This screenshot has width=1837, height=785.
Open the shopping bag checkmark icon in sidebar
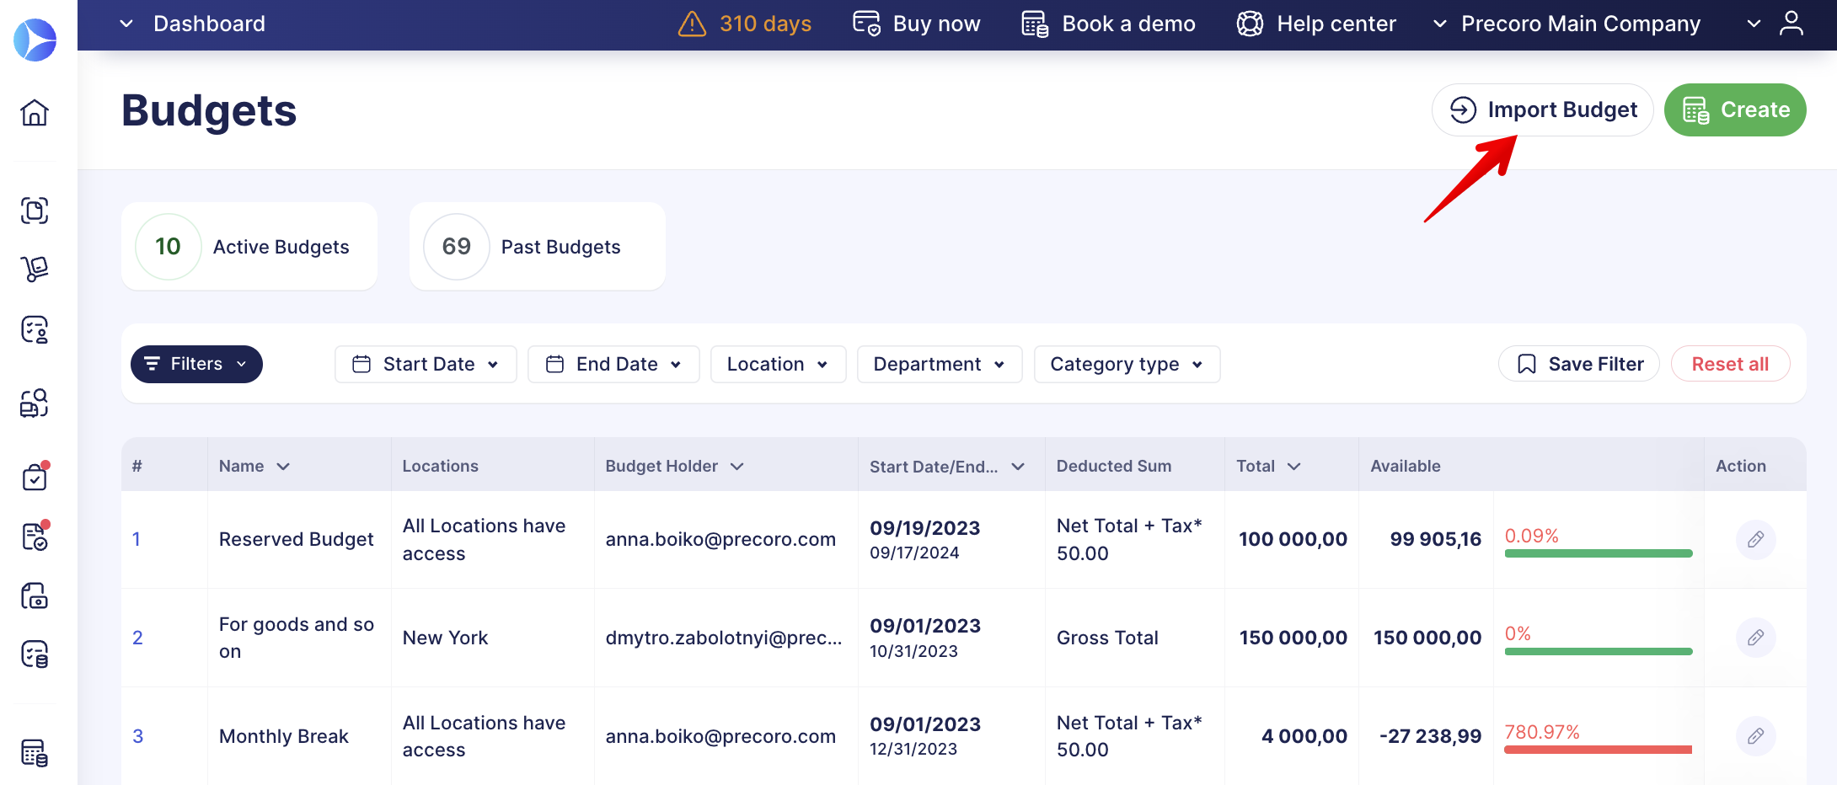point(35,476)
